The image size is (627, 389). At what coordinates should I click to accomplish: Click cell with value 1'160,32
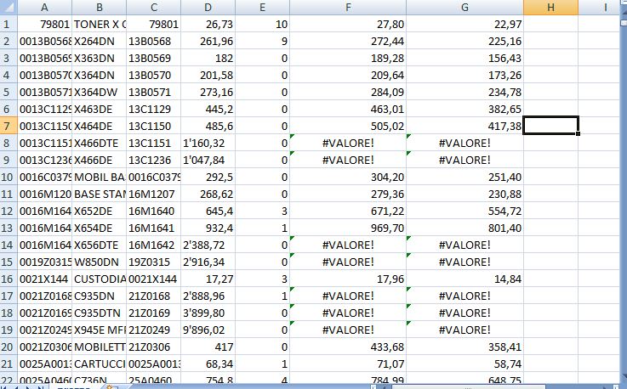(x=208, y=143)
